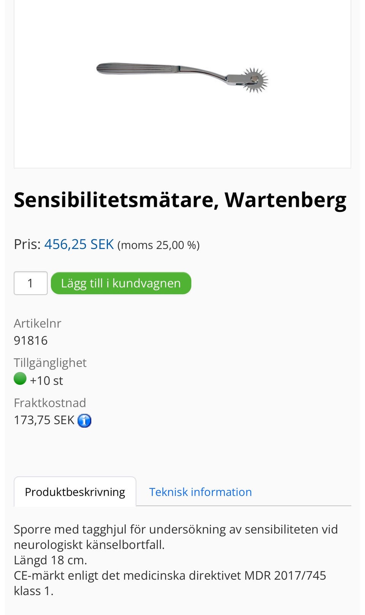Click the Artikelnr label
The width and height of the screenshot is (365, 615).
(x=37, y=323)
